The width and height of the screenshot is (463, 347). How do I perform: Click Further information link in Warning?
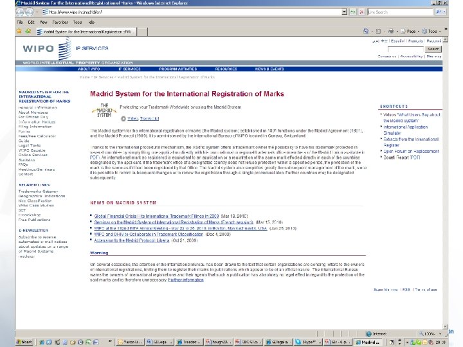pyautogui.click(x=186, y=280)
